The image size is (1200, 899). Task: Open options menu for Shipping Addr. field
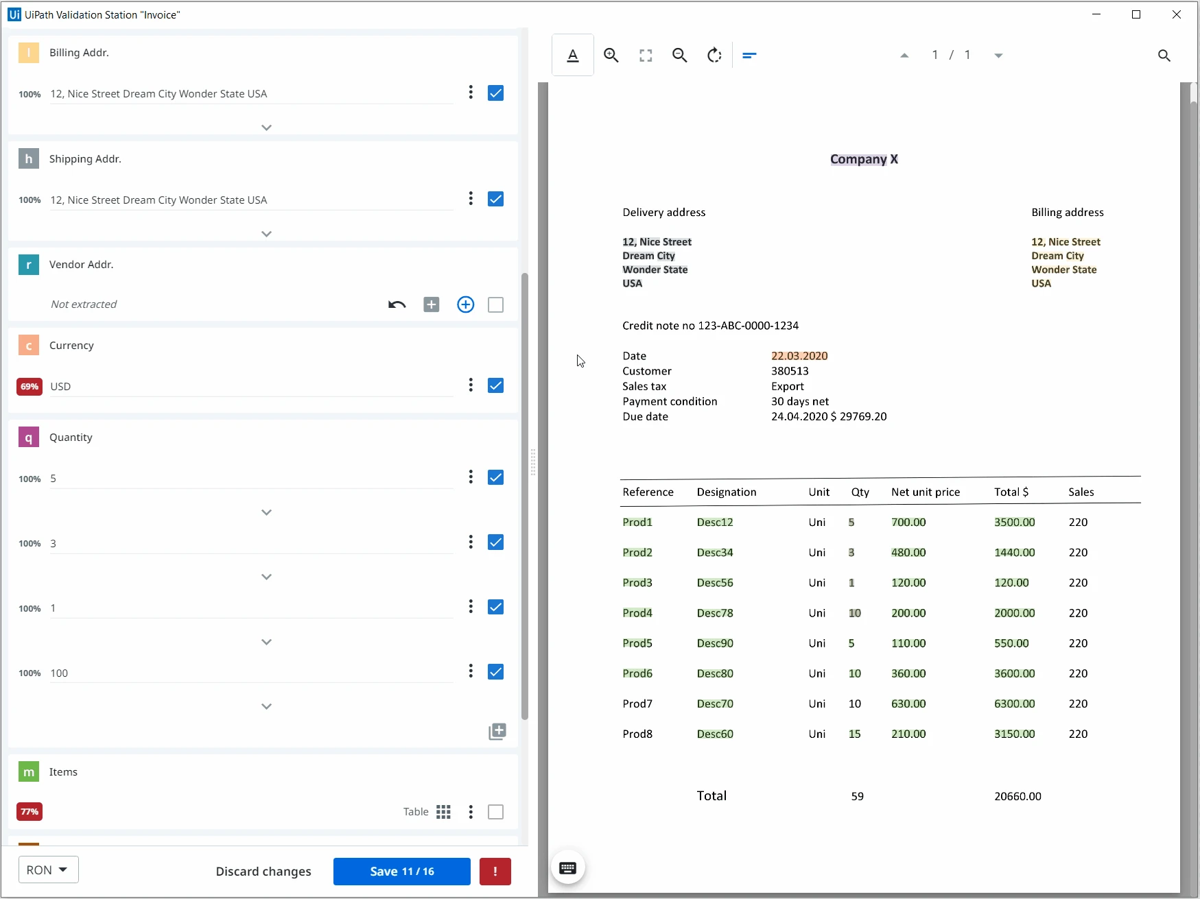[x=471, y=199]
